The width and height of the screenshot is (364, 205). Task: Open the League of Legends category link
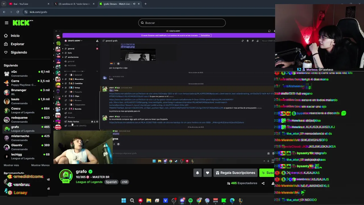(x=89, y=182)
